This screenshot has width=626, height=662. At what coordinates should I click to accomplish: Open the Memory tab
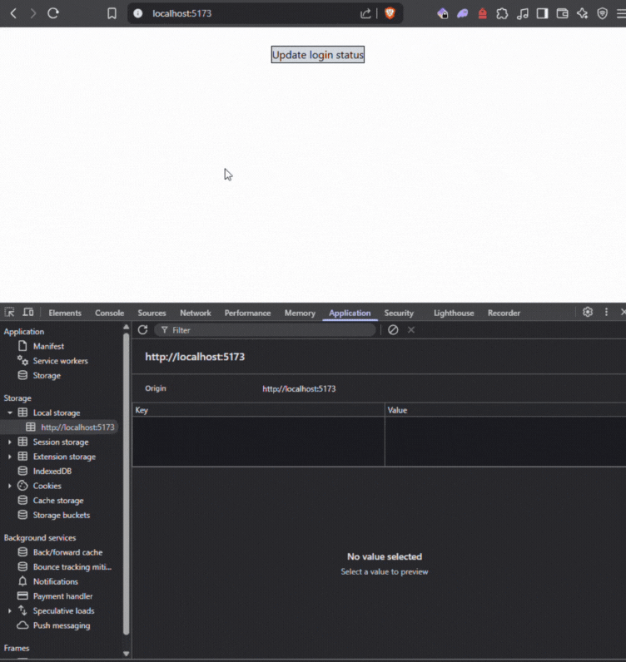(300, 313)
